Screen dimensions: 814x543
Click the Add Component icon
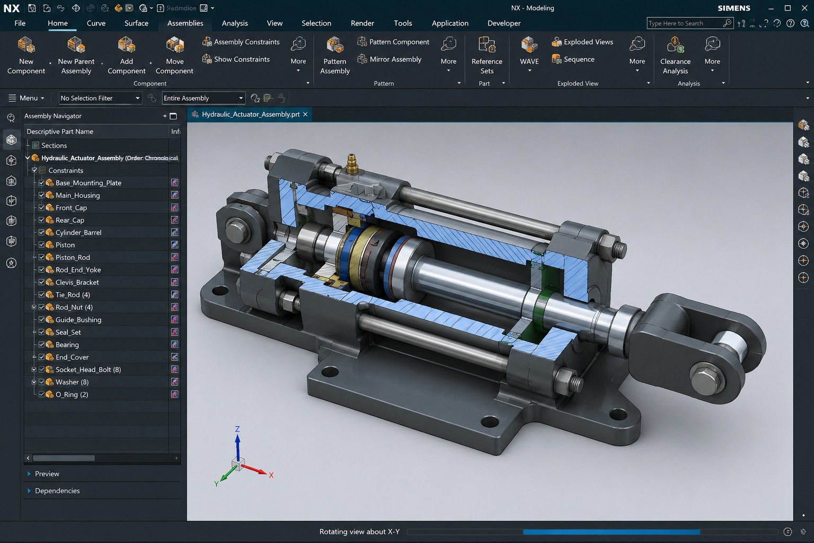126,46
